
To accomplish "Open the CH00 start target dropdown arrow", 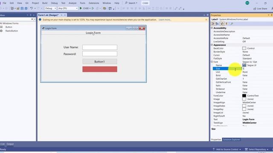I will tap(90, 8).
